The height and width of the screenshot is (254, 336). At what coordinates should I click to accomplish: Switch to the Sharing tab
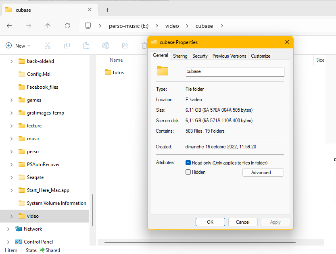click(180, 56)
